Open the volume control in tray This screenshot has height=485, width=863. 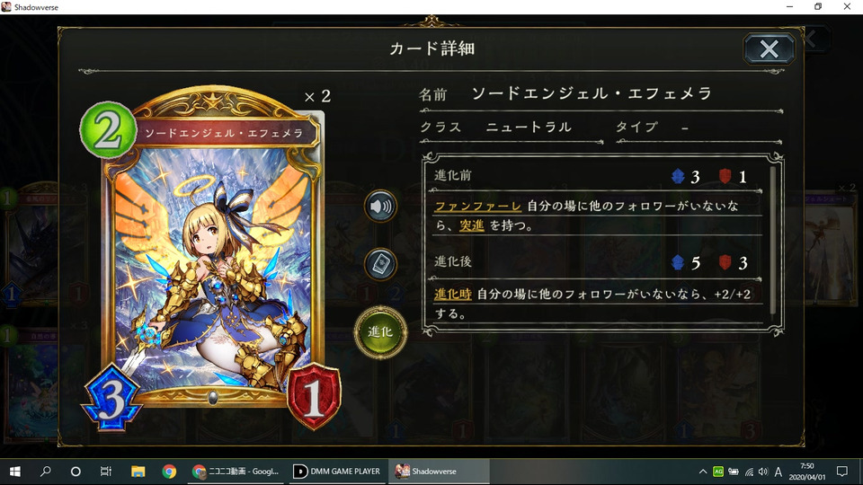coord(763,472)
